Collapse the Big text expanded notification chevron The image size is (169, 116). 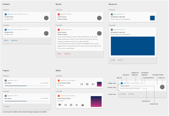[x=72, y=30]
